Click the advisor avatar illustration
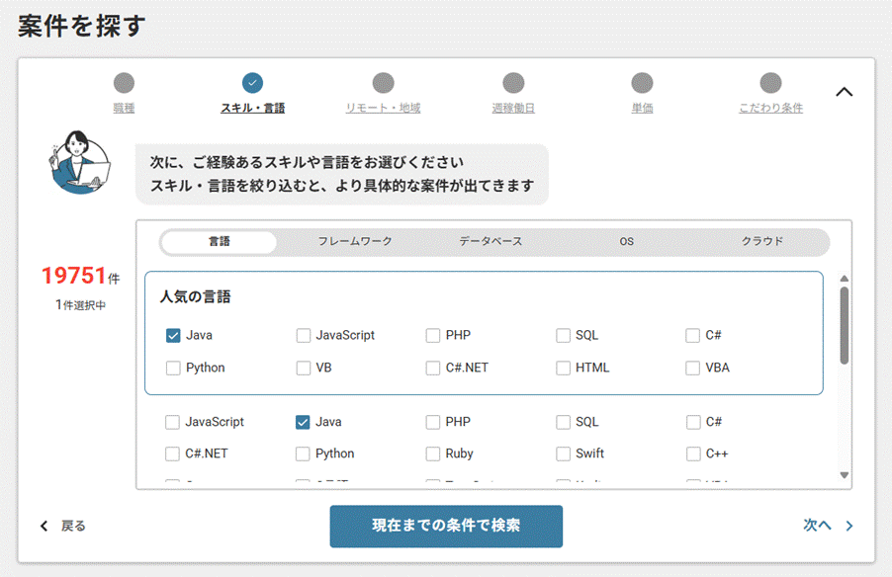The width and height of the screenshot is (892, 577). click(x=81, y=163)
